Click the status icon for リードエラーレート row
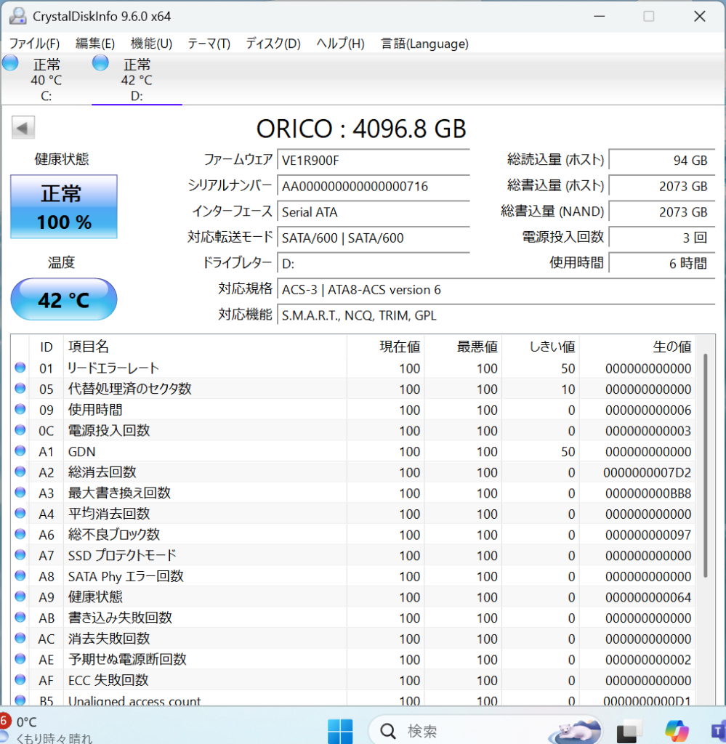This screenshot has height=744, width=726. (20, 367)
